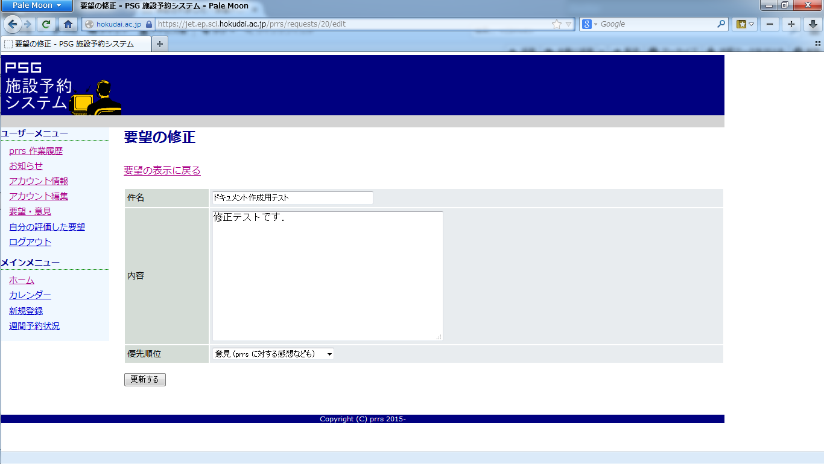Click the 件名 row label

pos(136,197)
